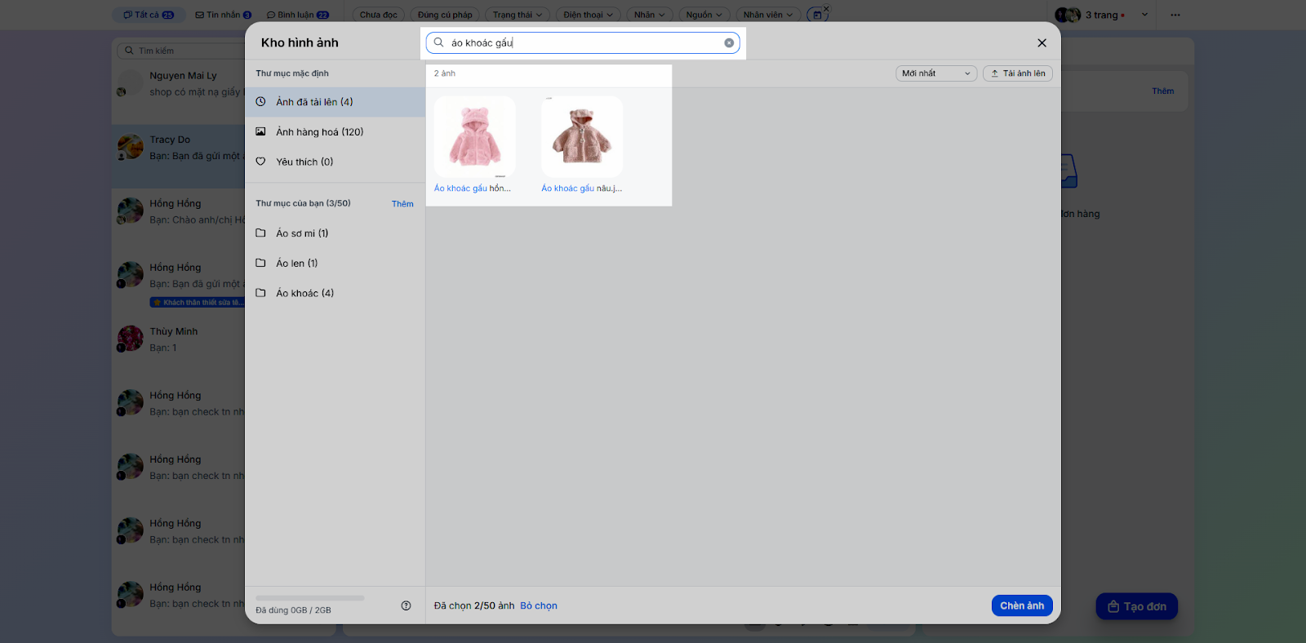Viewport: 1306px width, 643px height.
Task: Switch to the Bình luận tab
Action: (x=298, y=15)
